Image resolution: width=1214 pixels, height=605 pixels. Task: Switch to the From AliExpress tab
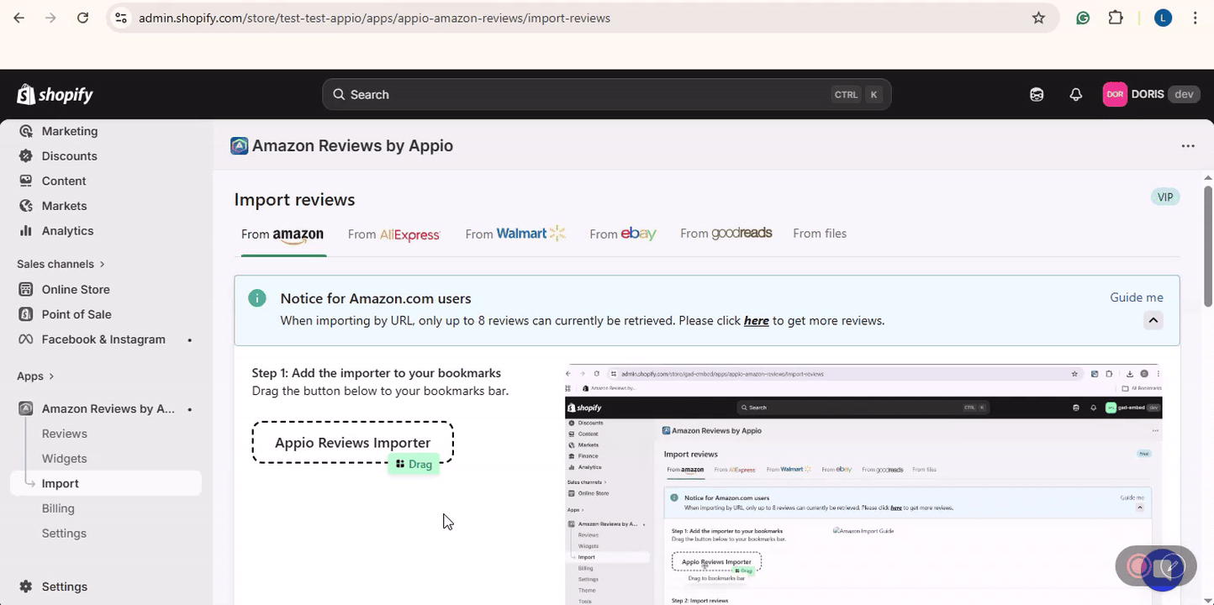click(x=393, y=234)
